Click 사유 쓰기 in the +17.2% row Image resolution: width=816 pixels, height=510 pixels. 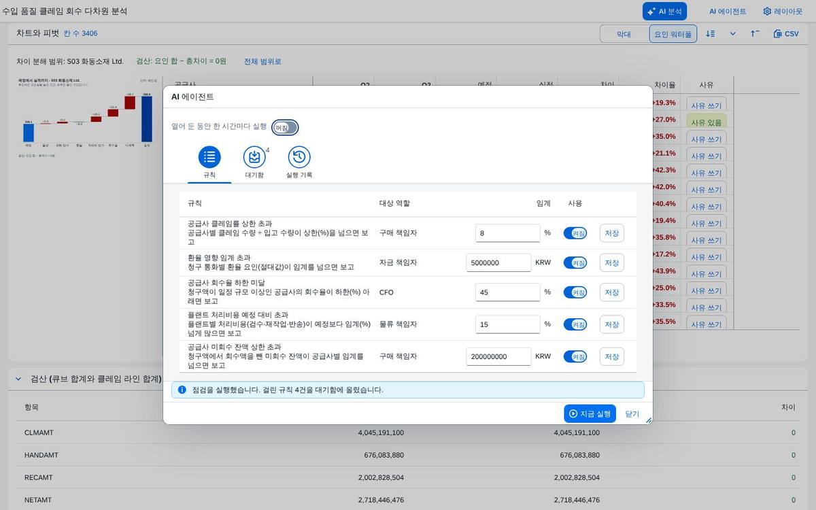coord(707,257)
